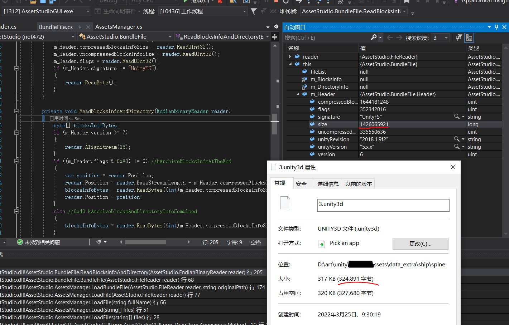Click the 更改(C)... button
Screen dimensions: 509x325
coord(420,243)
